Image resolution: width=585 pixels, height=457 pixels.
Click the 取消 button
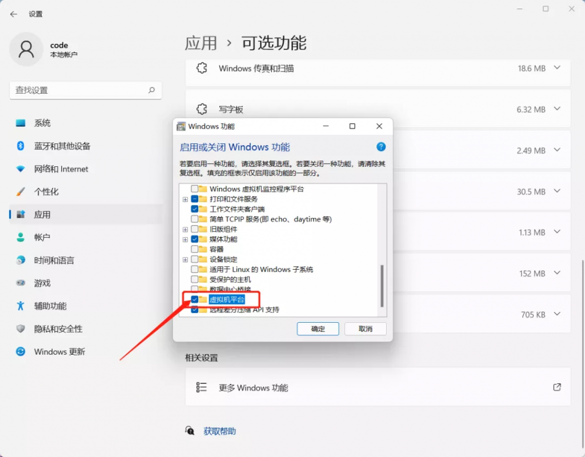click(x=365, y=328)
